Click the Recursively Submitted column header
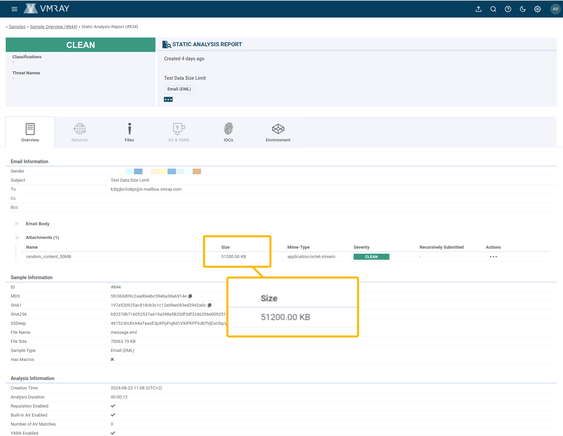 441,247
